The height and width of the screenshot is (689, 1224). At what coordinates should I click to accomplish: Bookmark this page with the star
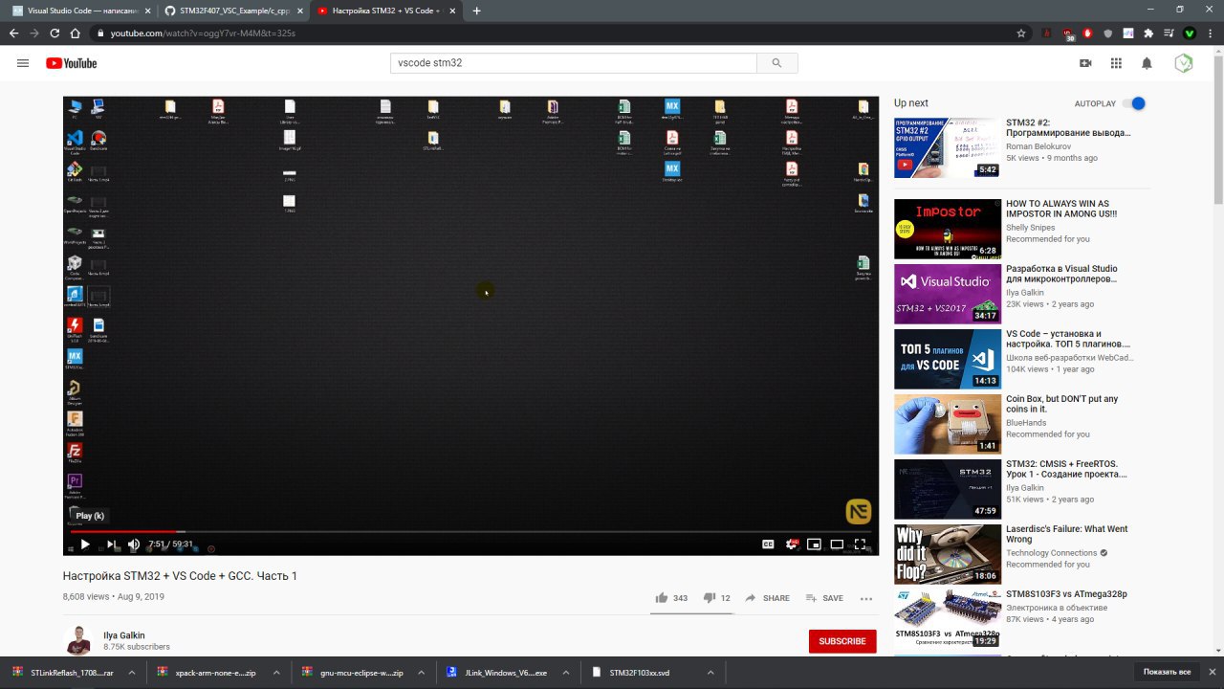coord(1021,33)
